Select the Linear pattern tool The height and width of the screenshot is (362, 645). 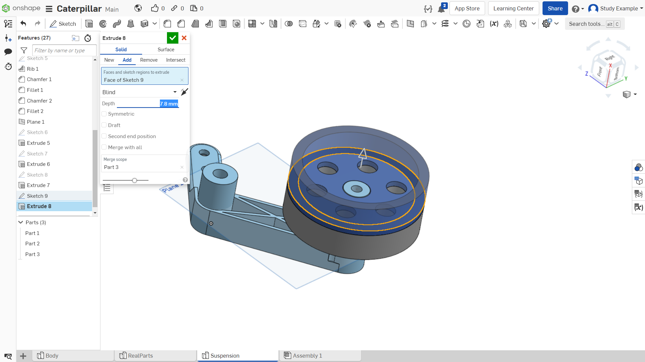(x=252, y=24)
